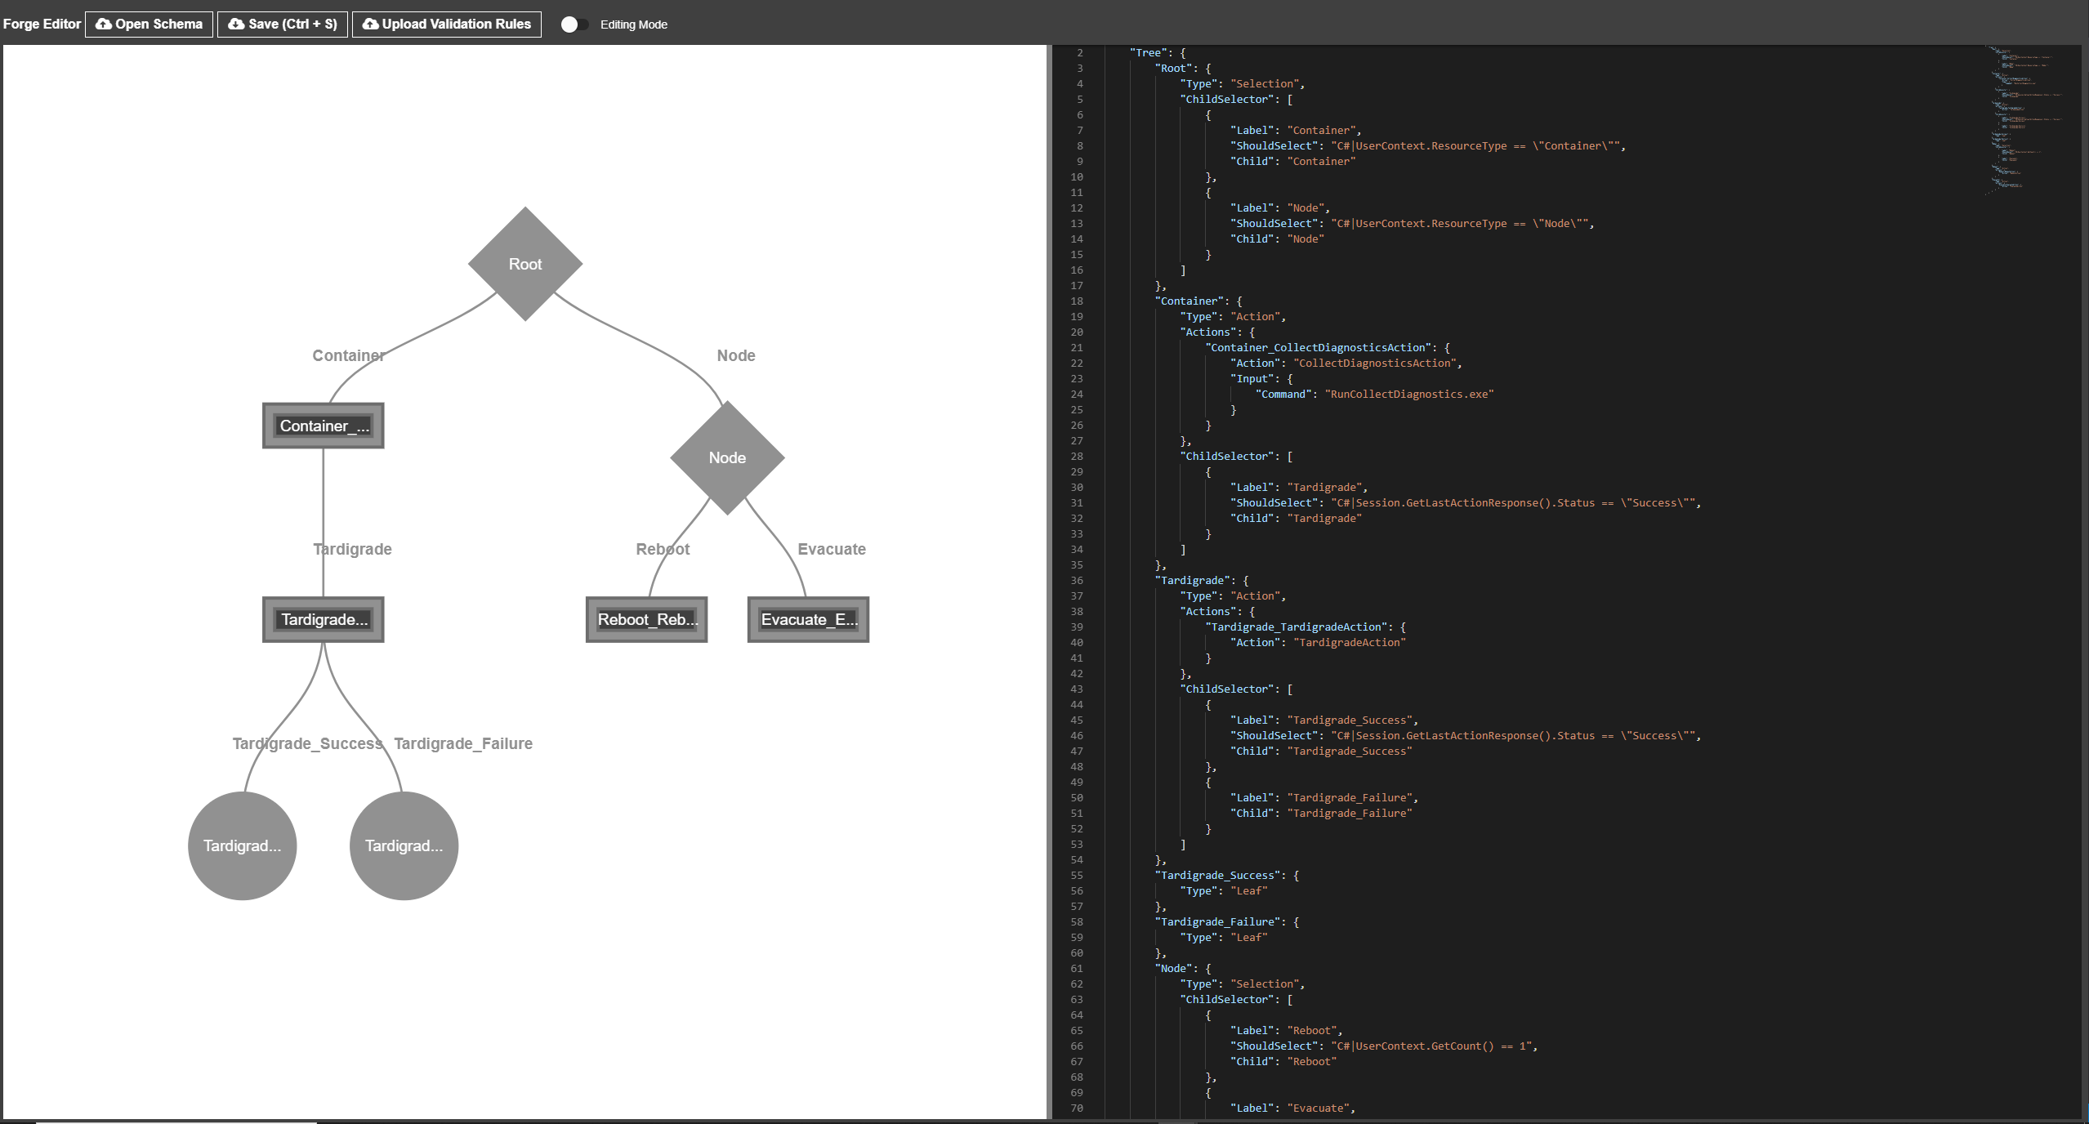2089x1124 pixels.
Task: Click "Node" key on line 61
Action: [1173, 968]
